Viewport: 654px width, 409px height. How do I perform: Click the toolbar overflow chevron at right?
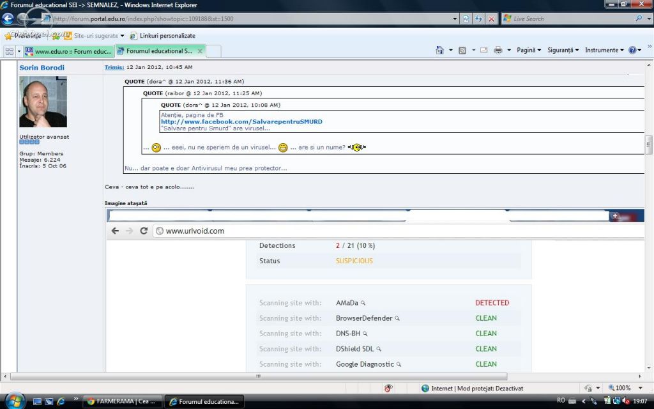coord(650,47)
